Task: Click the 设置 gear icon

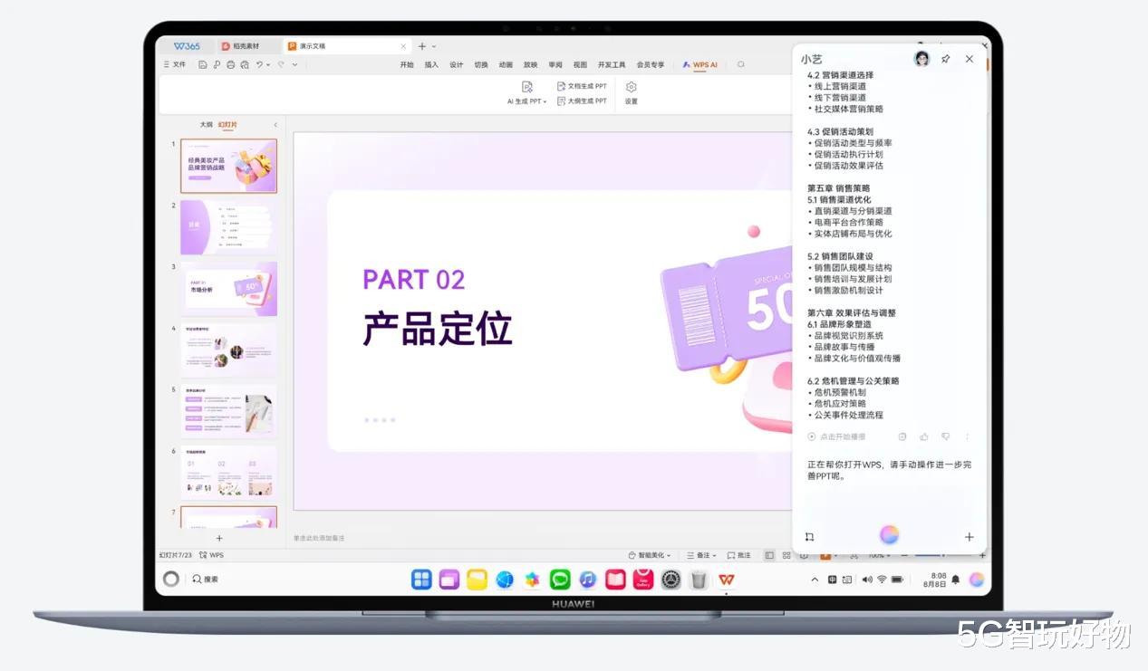Action: (x=632, y=87)
